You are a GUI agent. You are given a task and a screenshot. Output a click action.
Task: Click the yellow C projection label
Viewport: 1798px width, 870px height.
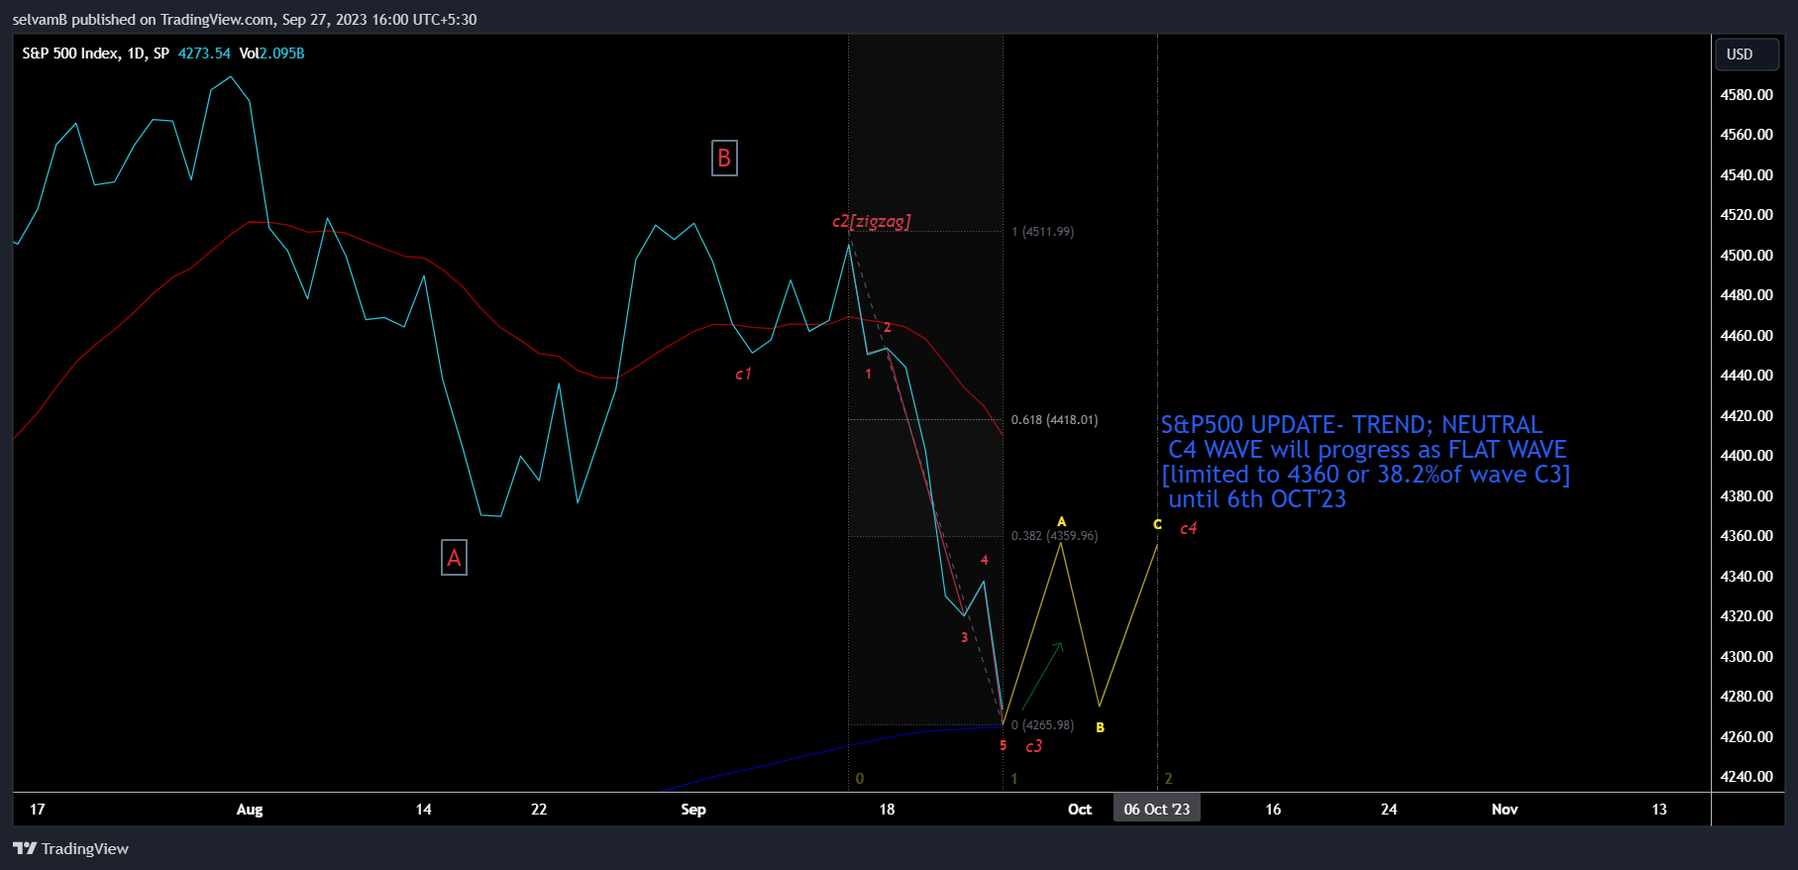pyautogui.click(x=1157, y=524)
